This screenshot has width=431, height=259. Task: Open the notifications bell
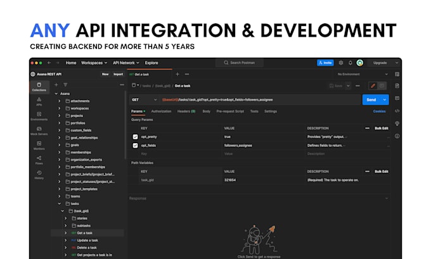coord(350,63)
